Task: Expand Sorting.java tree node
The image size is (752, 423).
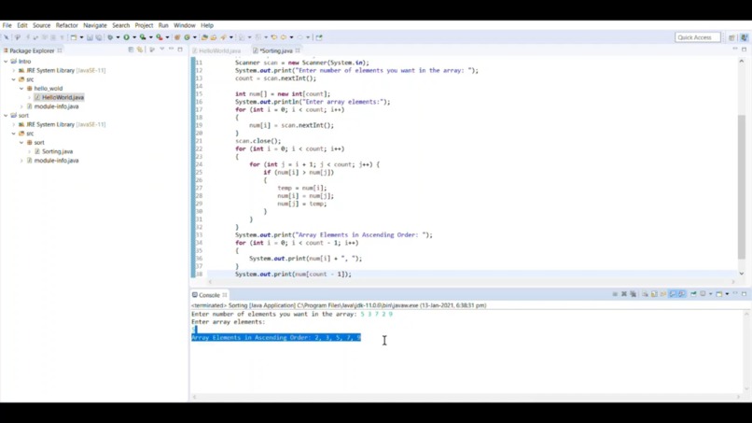Action: 29,151
